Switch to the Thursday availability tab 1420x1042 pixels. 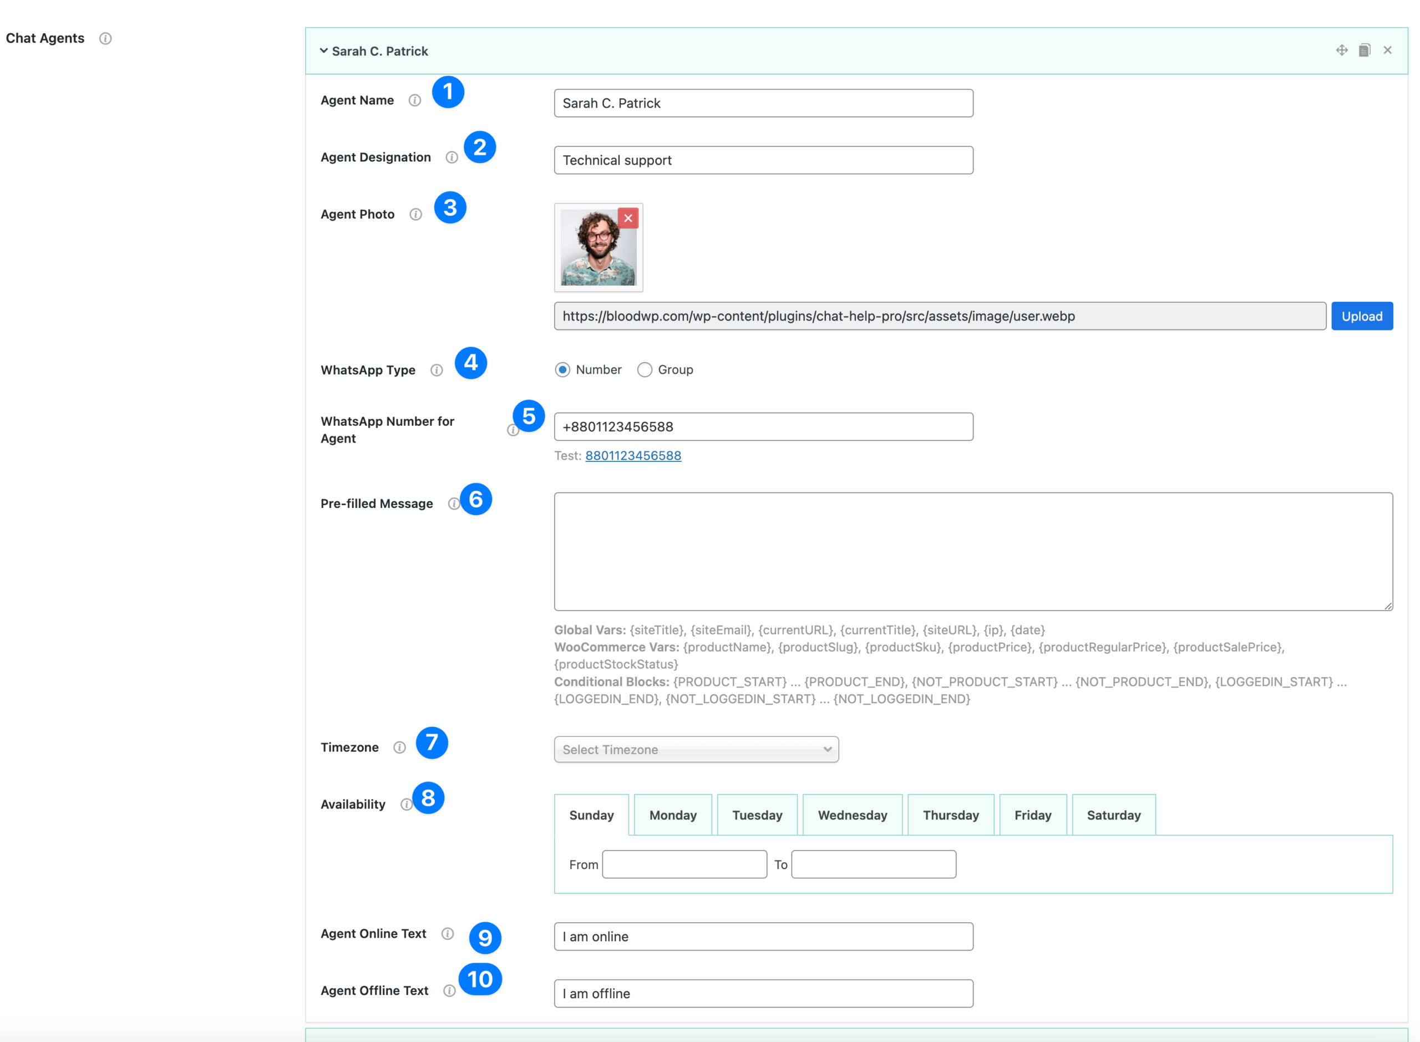pyautogui.click(x=950, y=815)
